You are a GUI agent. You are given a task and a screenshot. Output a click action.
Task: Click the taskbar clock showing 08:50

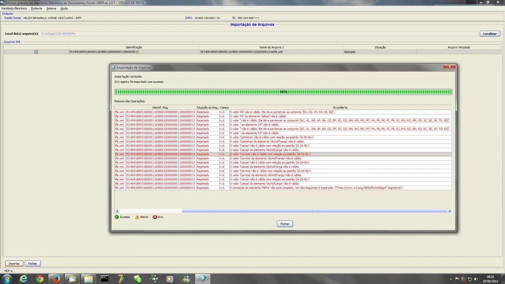[x=491, y=279]
